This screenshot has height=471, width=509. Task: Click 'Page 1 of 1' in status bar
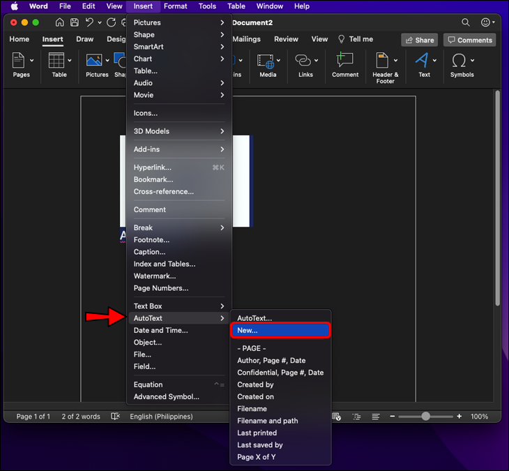pyautogui.click(x=33, y=417)
